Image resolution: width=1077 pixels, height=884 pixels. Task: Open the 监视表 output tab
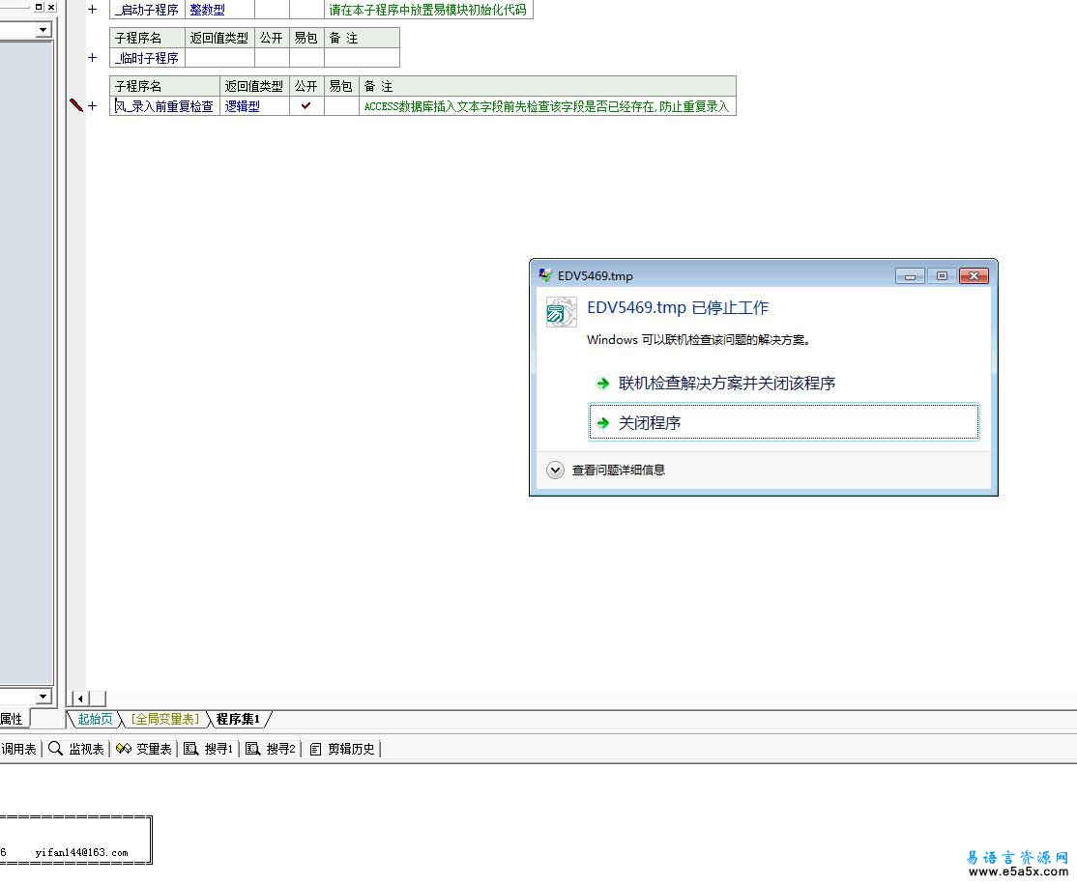pos(76,749)
